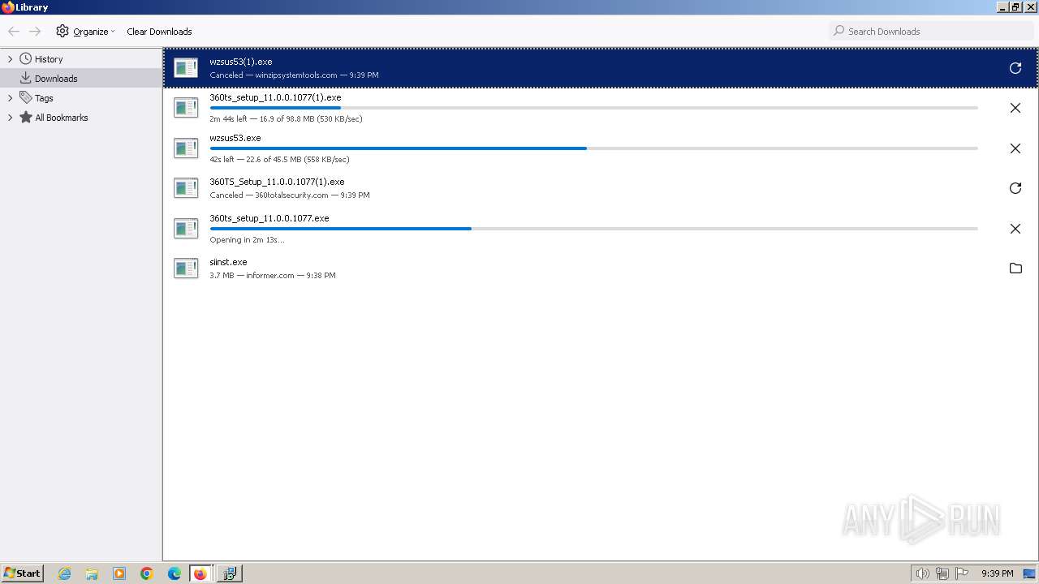Click Clear Downloads button

pyautogui.click(x=159, y=32)
